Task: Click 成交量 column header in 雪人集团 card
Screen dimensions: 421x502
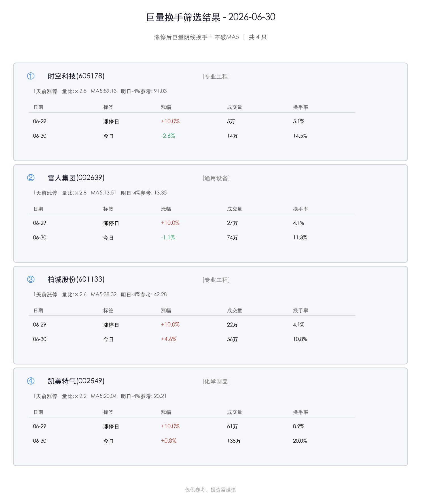Action: click(x=234, y=209)
